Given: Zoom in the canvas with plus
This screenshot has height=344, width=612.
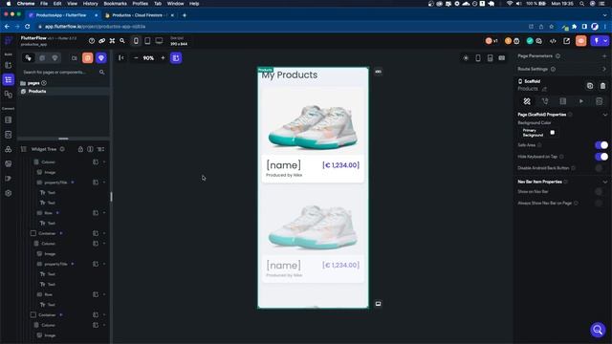Looking at the screenshot, I should 163,58.
